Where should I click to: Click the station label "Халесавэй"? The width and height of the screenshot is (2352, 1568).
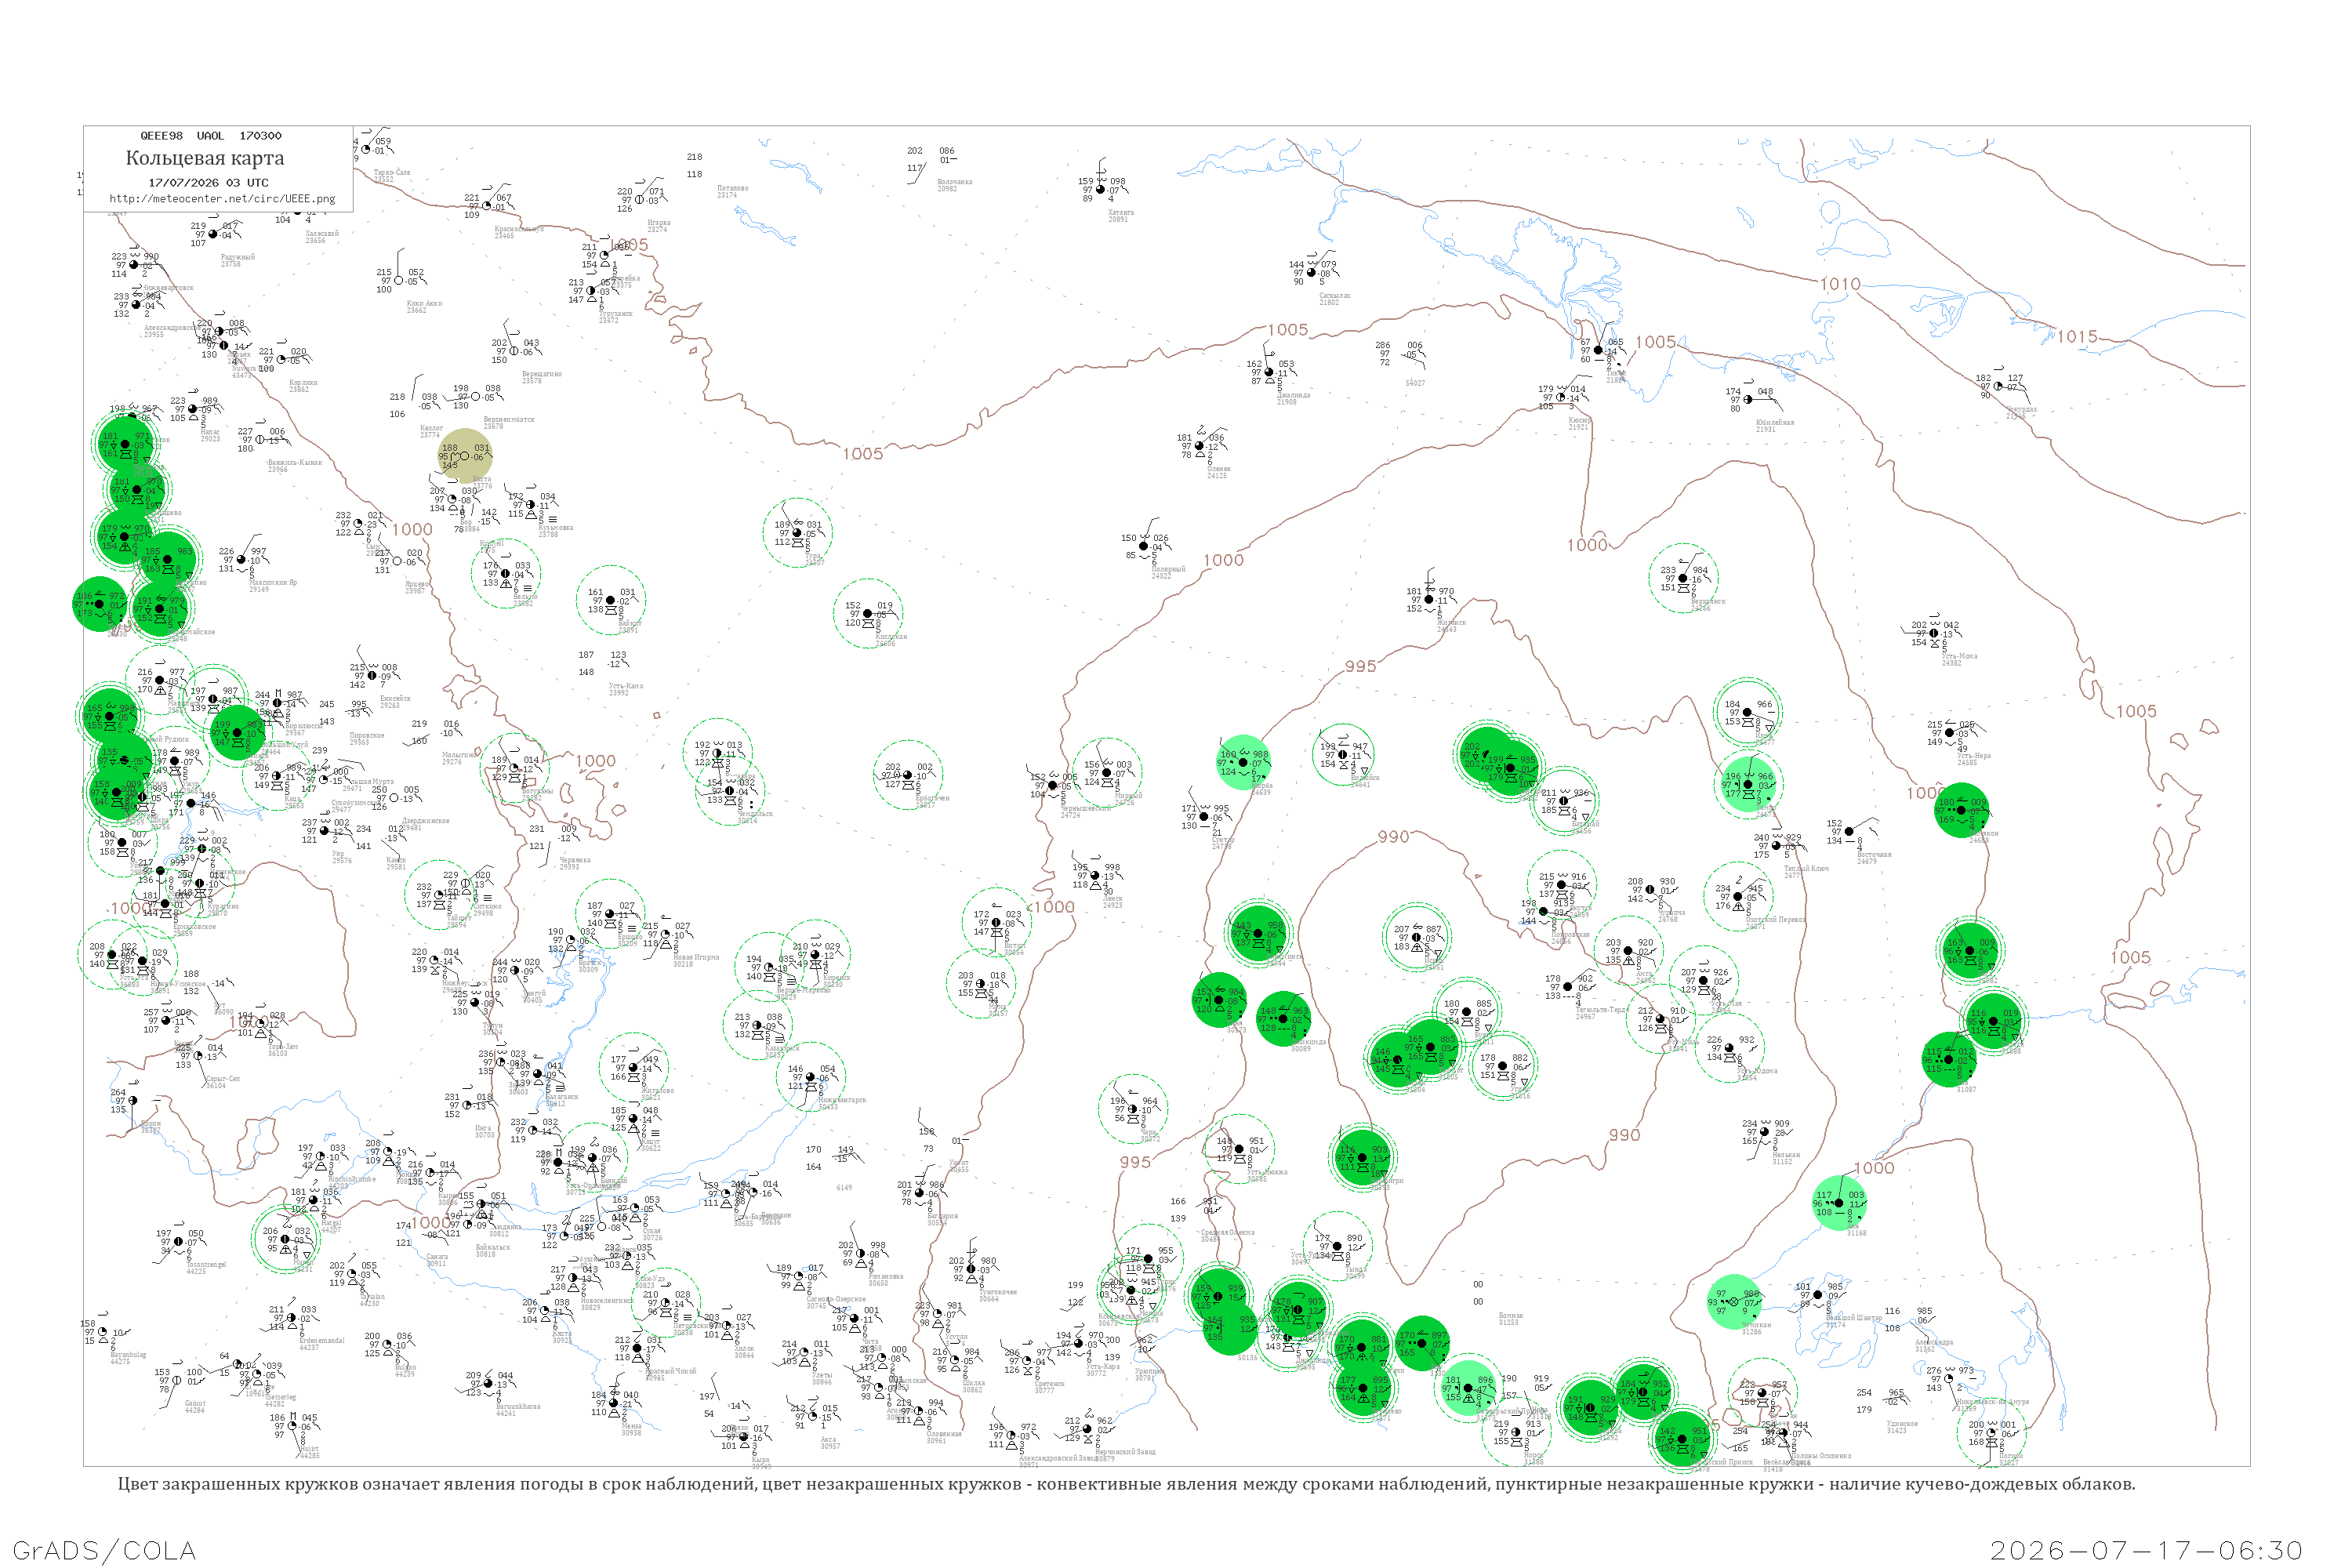322,234
